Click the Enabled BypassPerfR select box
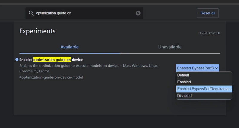239x128 pixels. pos(197,68)
